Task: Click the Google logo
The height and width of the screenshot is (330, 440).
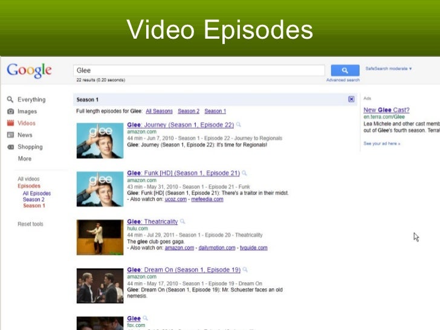Action: pyautogui.click(x=29, y=71)
